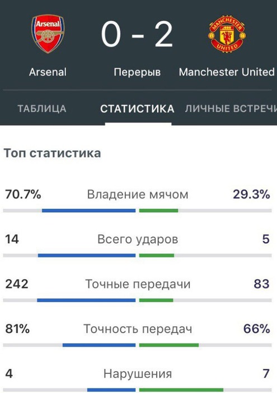Viewport: 277px width, 393px height.
Task: Select the Точность передач stat label
Action: (x=138, y=329)
